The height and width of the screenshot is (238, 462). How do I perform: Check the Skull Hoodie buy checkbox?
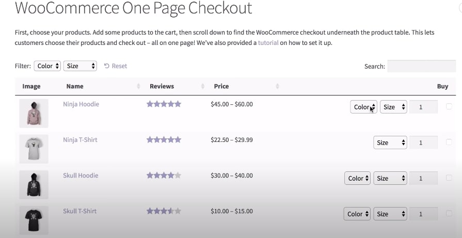(449, 178)
